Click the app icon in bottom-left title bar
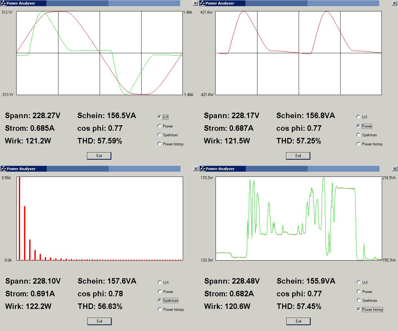The height and width of the screenshot is (331, 398). click(x=4, y=169)
